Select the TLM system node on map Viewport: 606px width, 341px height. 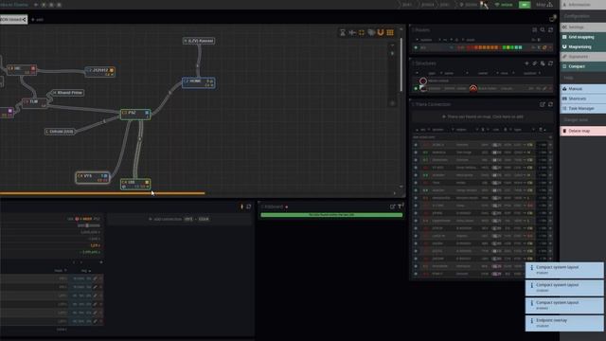[x=34, y=103]
